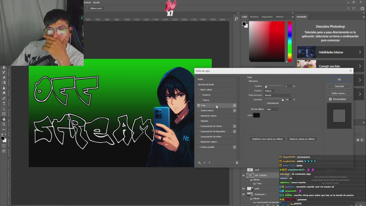
Task: Delete effect with trash icon in dialog
Action: 237,163
